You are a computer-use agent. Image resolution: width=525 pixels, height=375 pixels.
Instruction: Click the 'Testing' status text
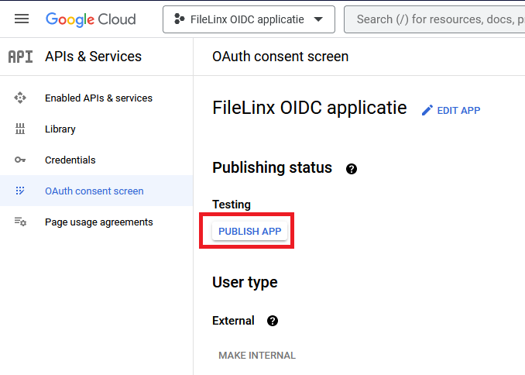point(232,205)
